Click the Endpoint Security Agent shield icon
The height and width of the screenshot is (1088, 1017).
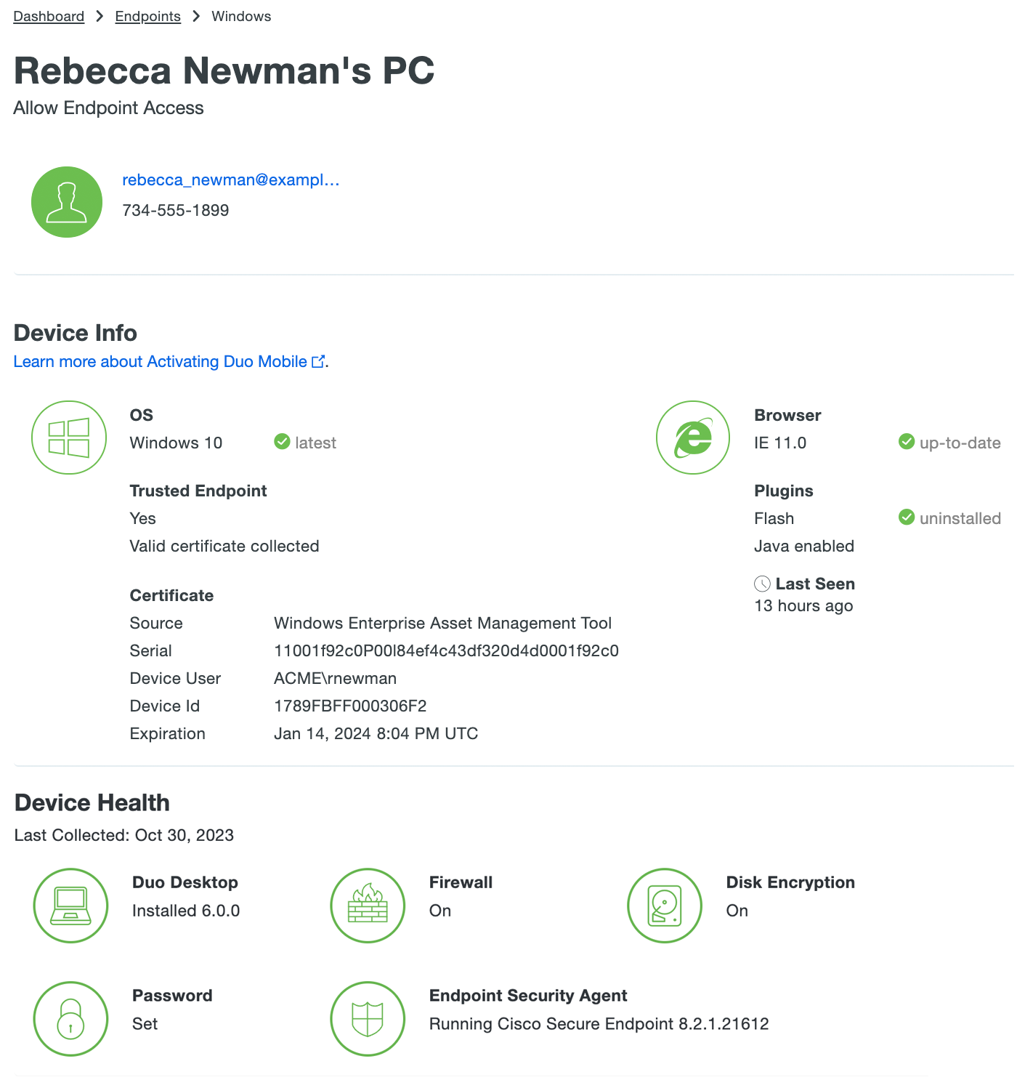(x=368, y=1019)
